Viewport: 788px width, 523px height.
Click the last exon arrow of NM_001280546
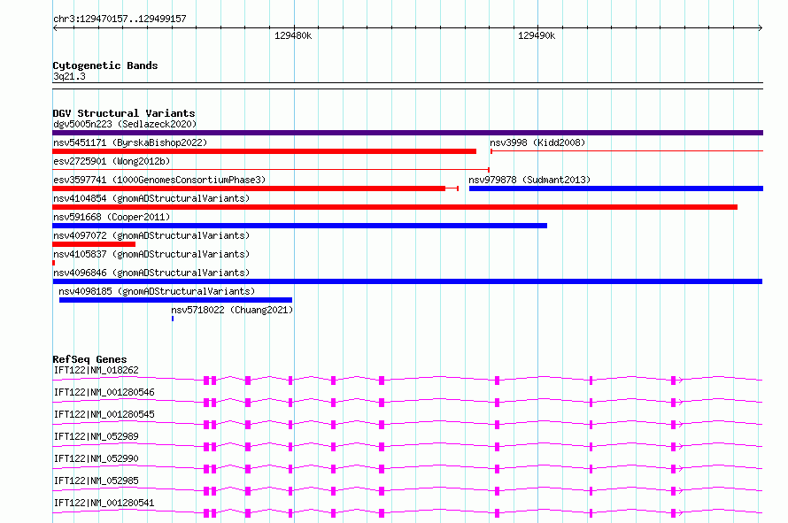coord(677,403)
